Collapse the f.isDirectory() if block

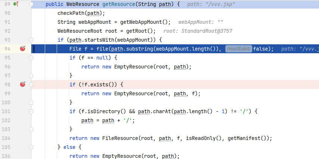pos(31,111)
